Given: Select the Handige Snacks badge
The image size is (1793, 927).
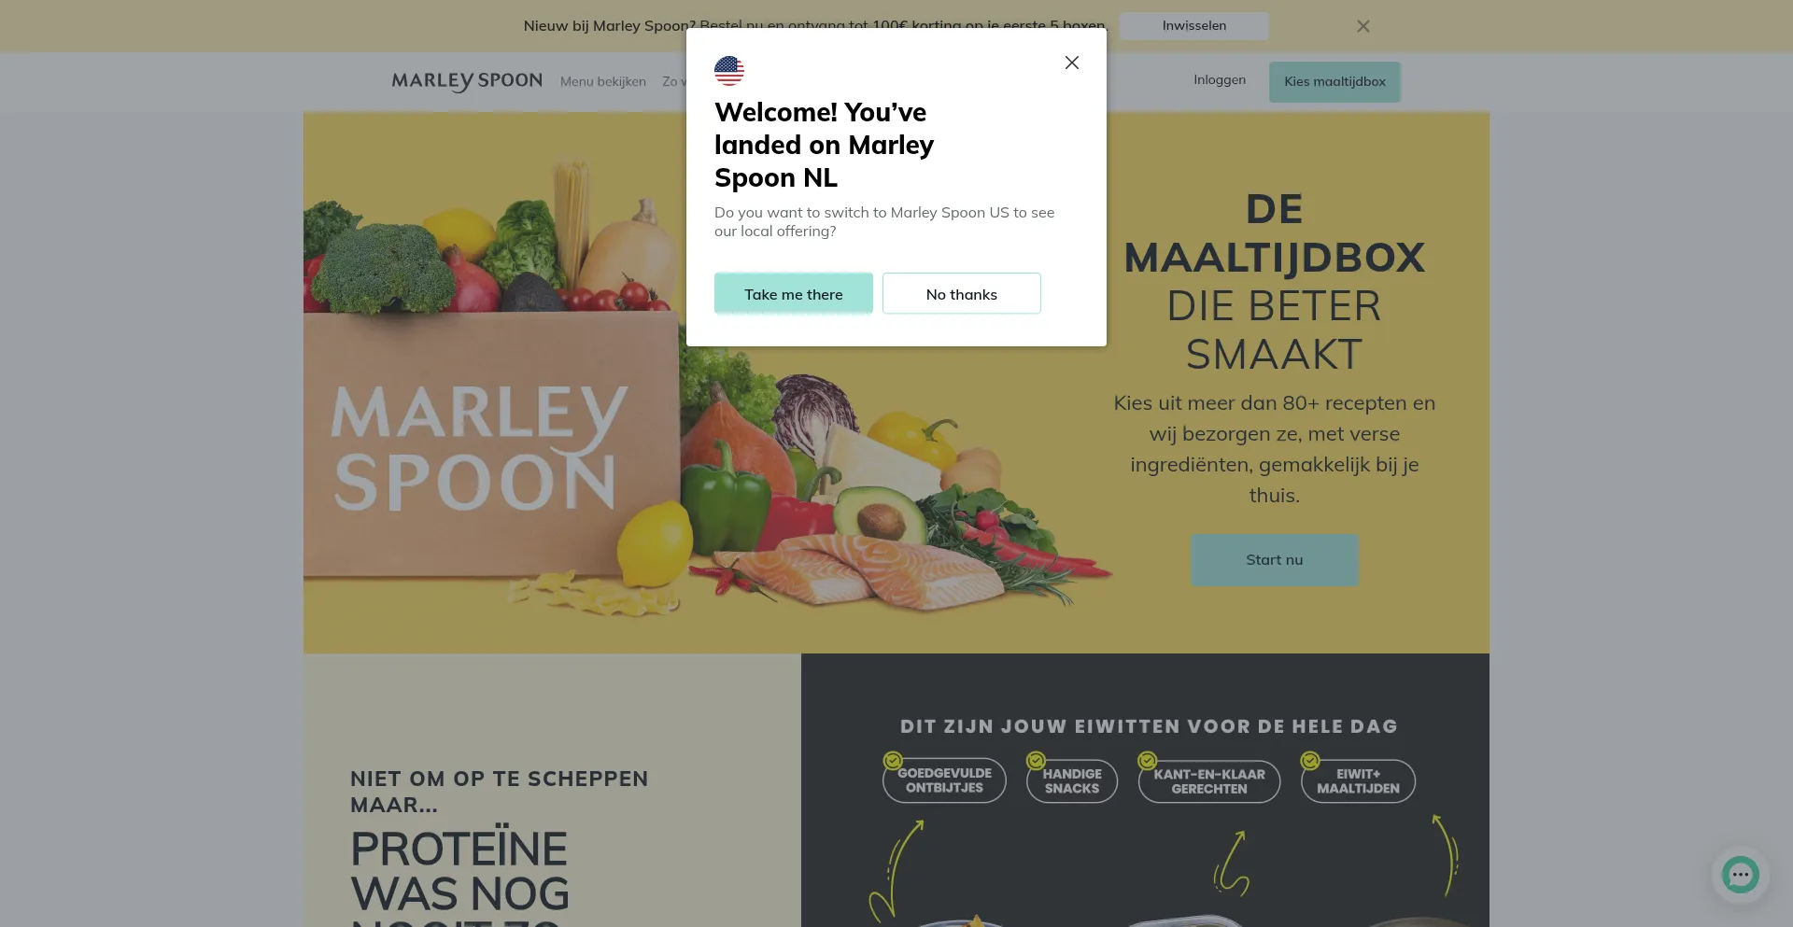Looking at the screenshot, I should coord(1072,780).
